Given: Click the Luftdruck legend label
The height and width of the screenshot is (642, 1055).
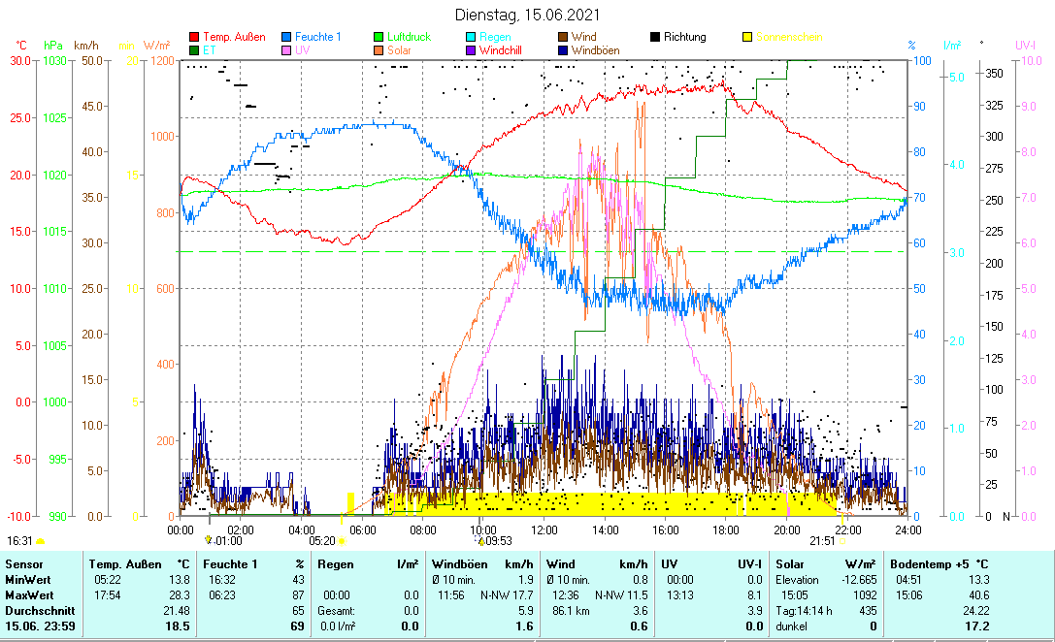Looking at the screenshot, I should [409, 37].
